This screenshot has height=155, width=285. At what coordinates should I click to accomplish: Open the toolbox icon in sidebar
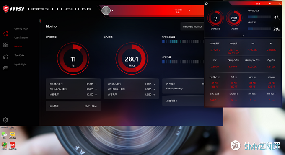(5, 68)
